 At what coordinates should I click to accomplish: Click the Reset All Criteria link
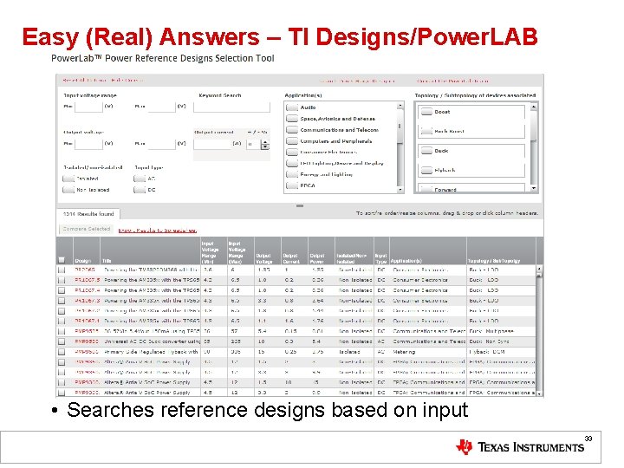click(84, 81)
